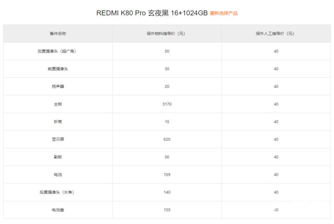Click the 电池盖 part name
334x224 pixels.
(x=58, y=210)
